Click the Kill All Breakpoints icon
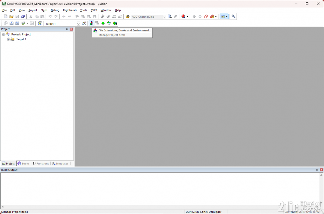Image resolution: width=324 pixels, height=214 pixels. coord(212,17)
